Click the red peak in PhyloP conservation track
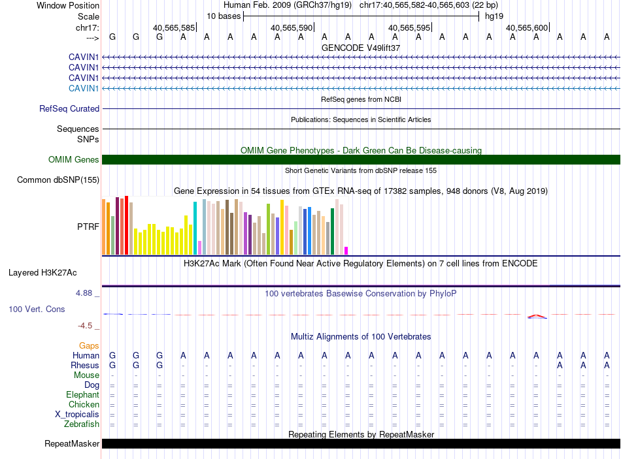 [536, 316]
